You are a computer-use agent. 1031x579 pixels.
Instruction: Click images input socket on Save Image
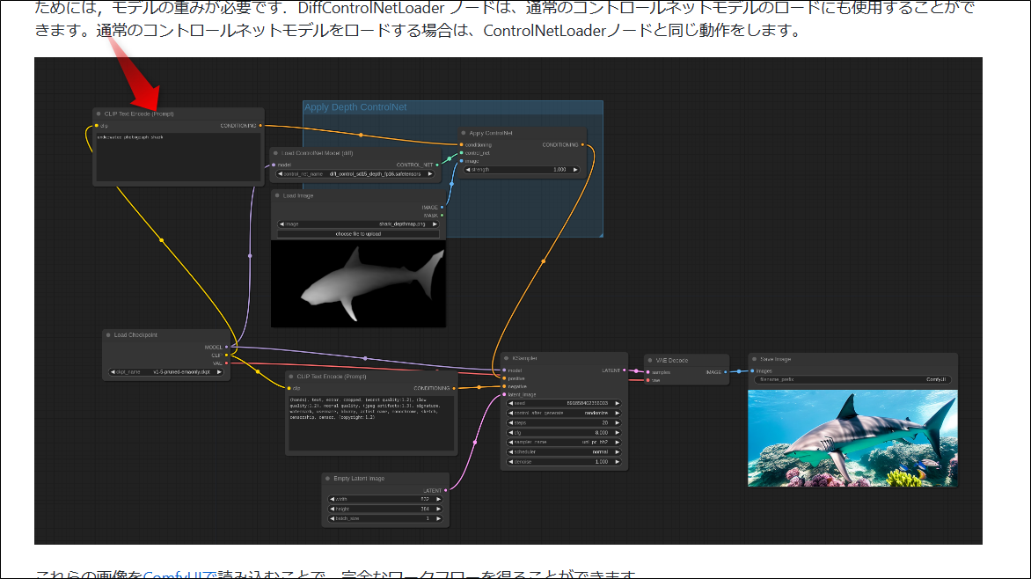(753, 371)
